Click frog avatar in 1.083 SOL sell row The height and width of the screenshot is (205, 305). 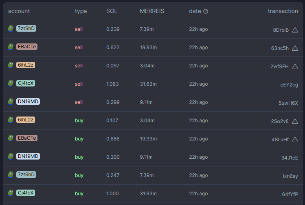coord(11,83)
